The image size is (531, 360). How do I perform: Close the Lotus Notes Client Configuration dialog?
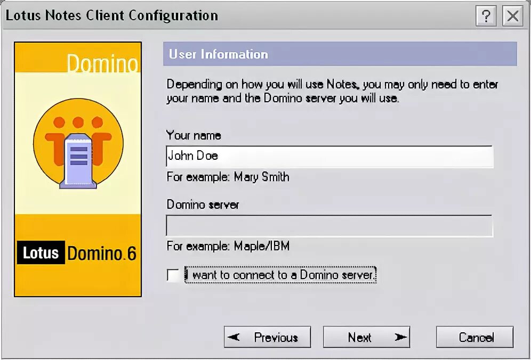pyautogui.click(x=512, y=15)
